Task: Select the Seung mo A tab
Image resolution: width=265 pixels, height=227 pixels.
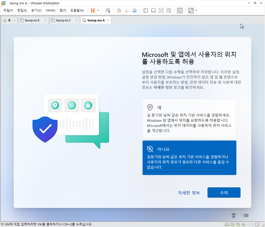Action: [96, 20]
